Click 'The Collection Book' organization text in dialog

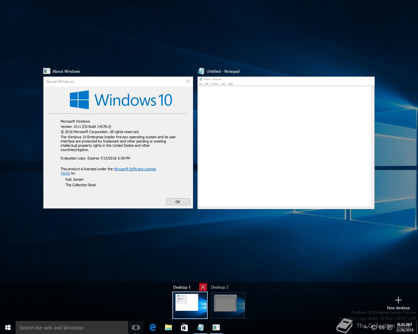point(81,185)
